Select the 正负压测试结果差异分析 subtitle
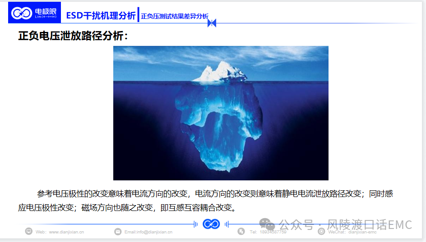The image size is (426, 242). tap(175, 16)
